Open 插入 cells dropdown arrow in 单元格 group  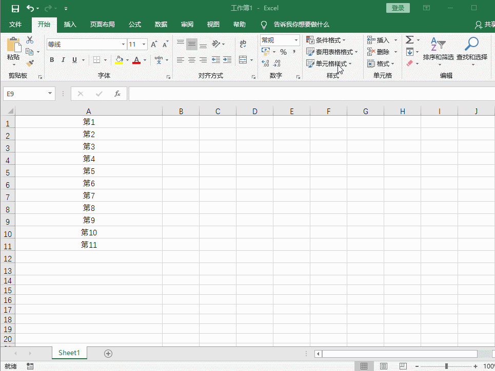pos(395,40)
